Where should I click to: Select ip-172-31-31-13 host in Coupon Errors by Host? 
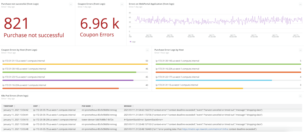pyautogui.click(x=23, y=61)
